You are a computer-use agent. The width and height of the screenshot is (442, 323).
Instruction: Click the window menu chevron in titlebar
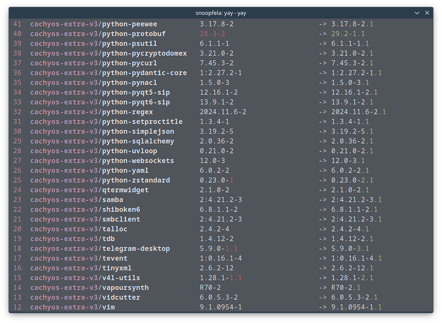[417, 13]
